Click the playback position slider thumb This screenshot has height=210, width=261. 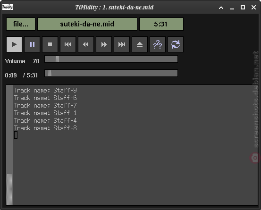[50, 73]
